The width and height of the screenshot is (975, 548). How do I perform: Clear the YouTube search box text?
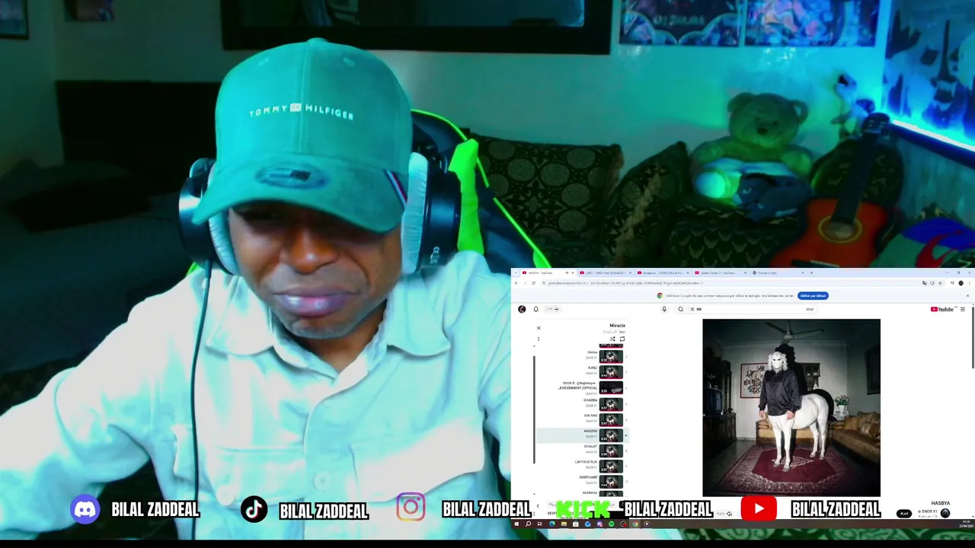pos(692,309)
